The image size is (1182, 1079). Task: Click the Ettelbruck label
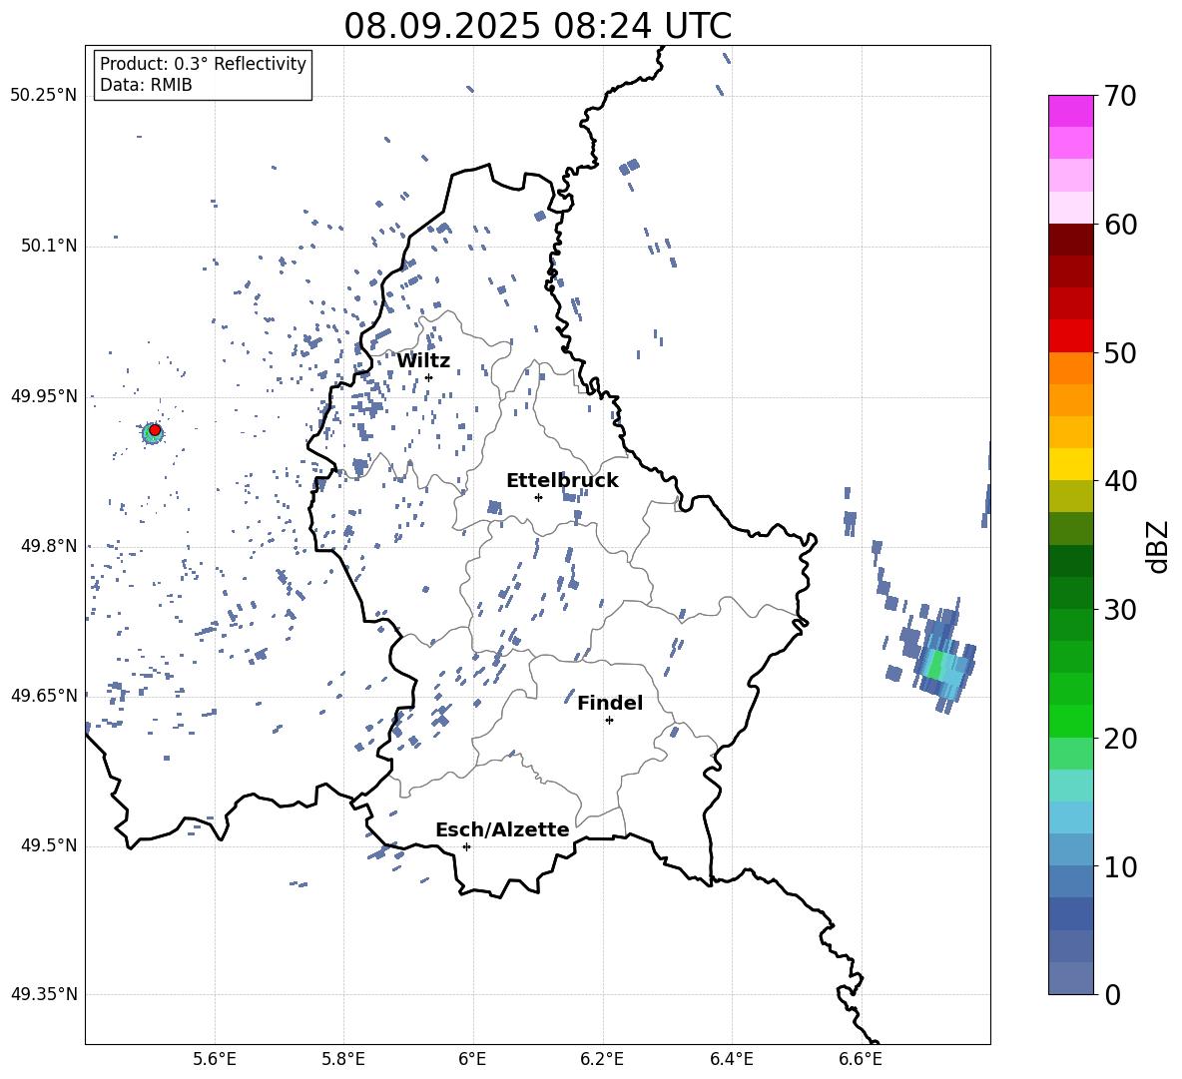coord(562,481)
